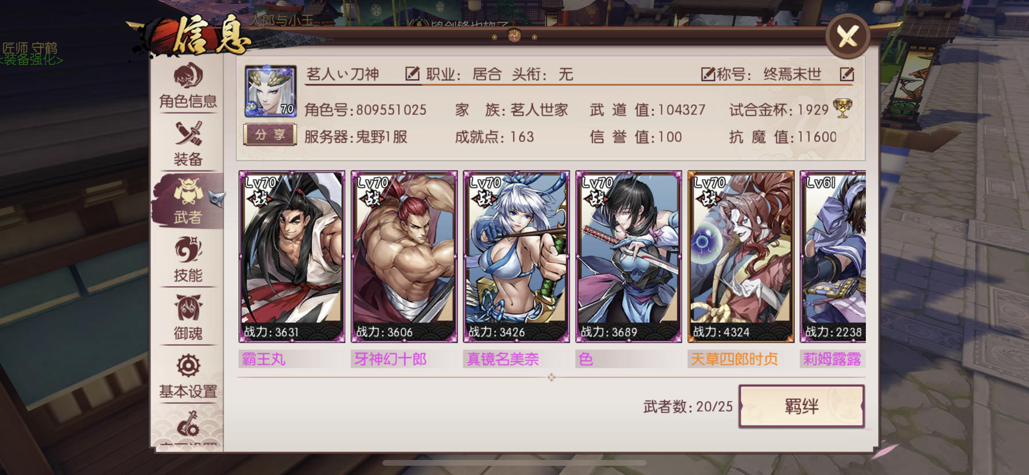
Task: Select the 真镜名美奈 warrior card
Action: tap(516, 256)
